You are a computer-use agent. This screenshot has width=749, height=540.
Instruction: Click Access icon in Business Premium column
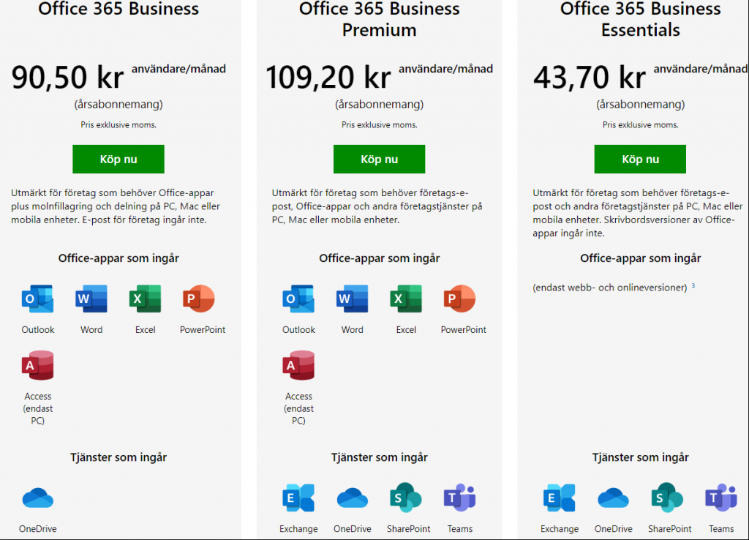tap(298, 365)
